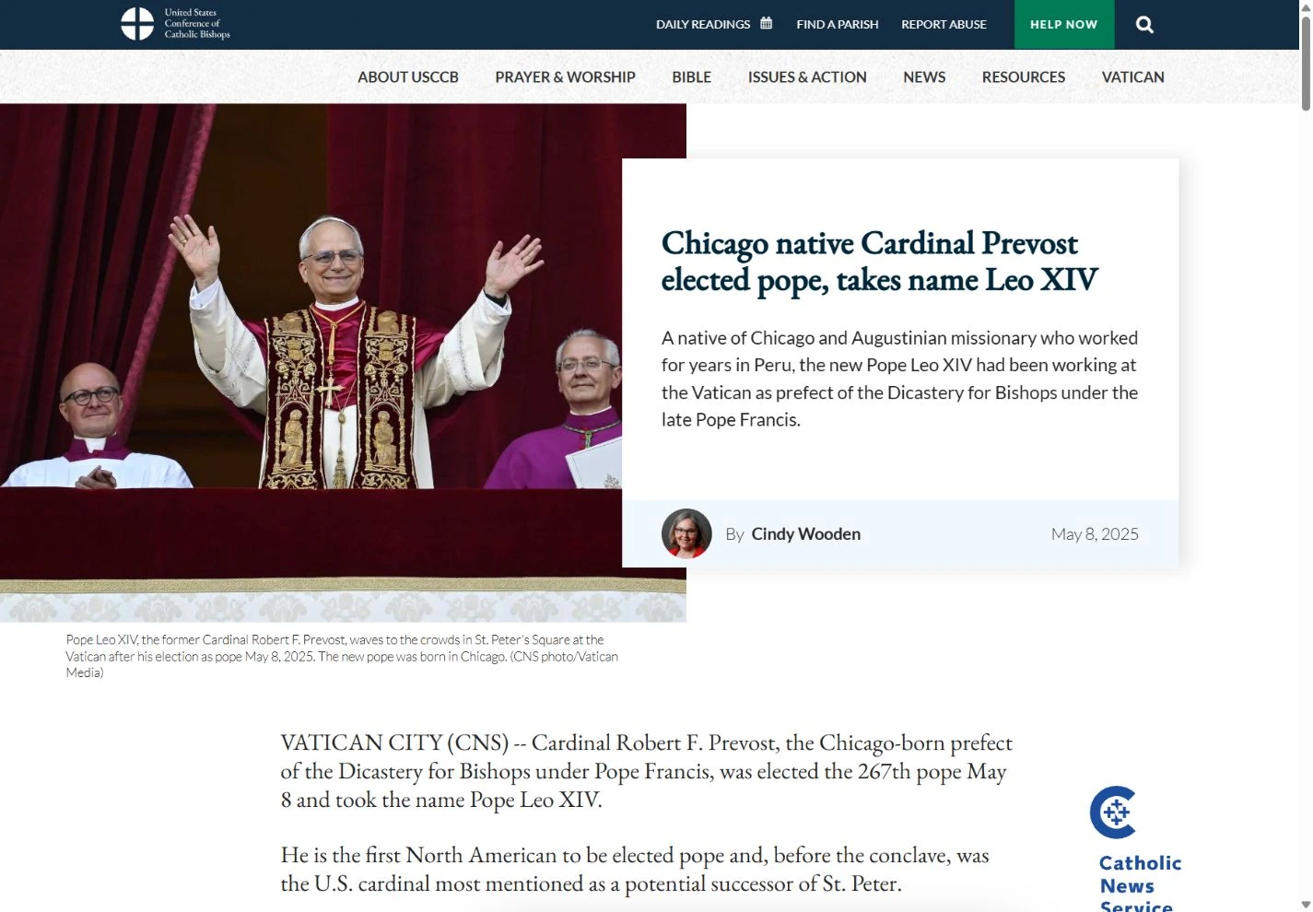The height and width of the screenshot is (912, 1313).
Task: Open the Resources menu
Action: click(1024, 77)
